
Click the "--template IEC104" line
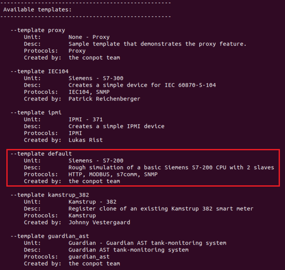point(39,71)
